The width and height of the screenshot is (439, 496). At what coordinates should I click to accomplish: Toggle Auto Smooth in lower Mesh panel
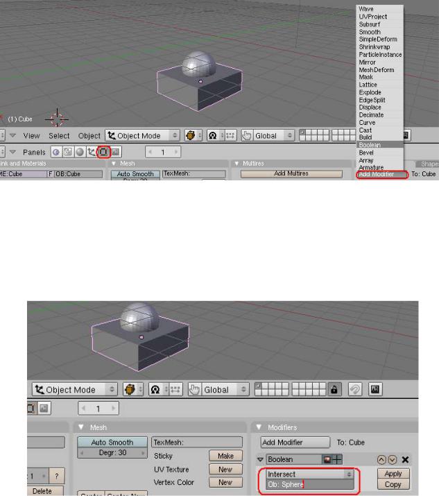[x=112, y=442]
